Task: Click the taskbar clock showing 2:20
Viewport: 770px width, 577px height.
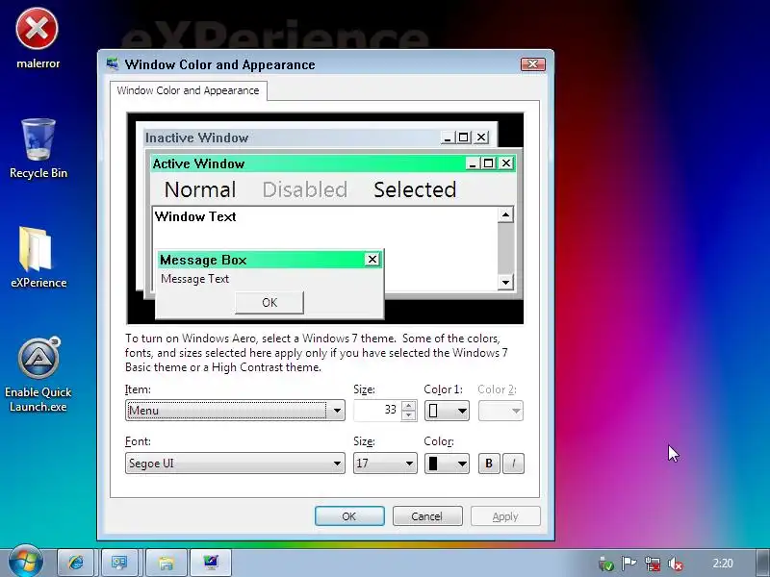Action: click(723, 564)
